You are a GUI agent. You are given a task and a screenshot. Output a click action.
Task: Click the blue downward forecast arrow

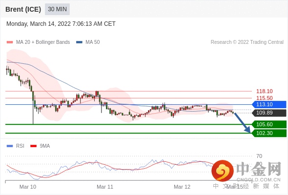click(x=243, y=123)
